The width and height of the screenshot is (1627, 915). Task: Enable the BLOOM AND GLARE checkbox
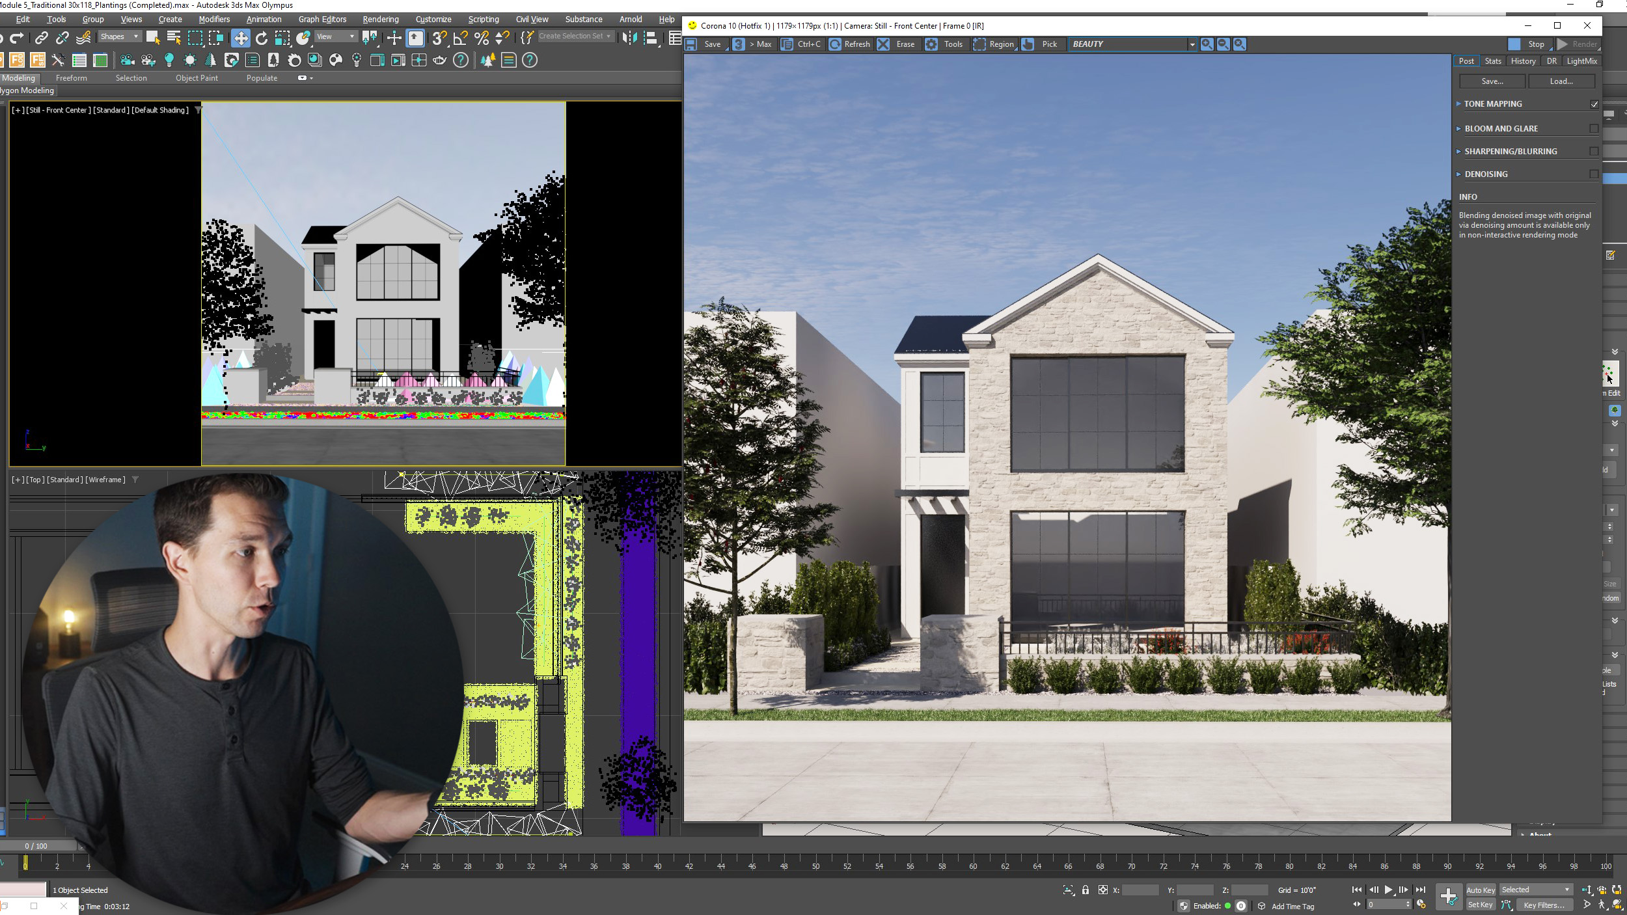(1593, 128)
